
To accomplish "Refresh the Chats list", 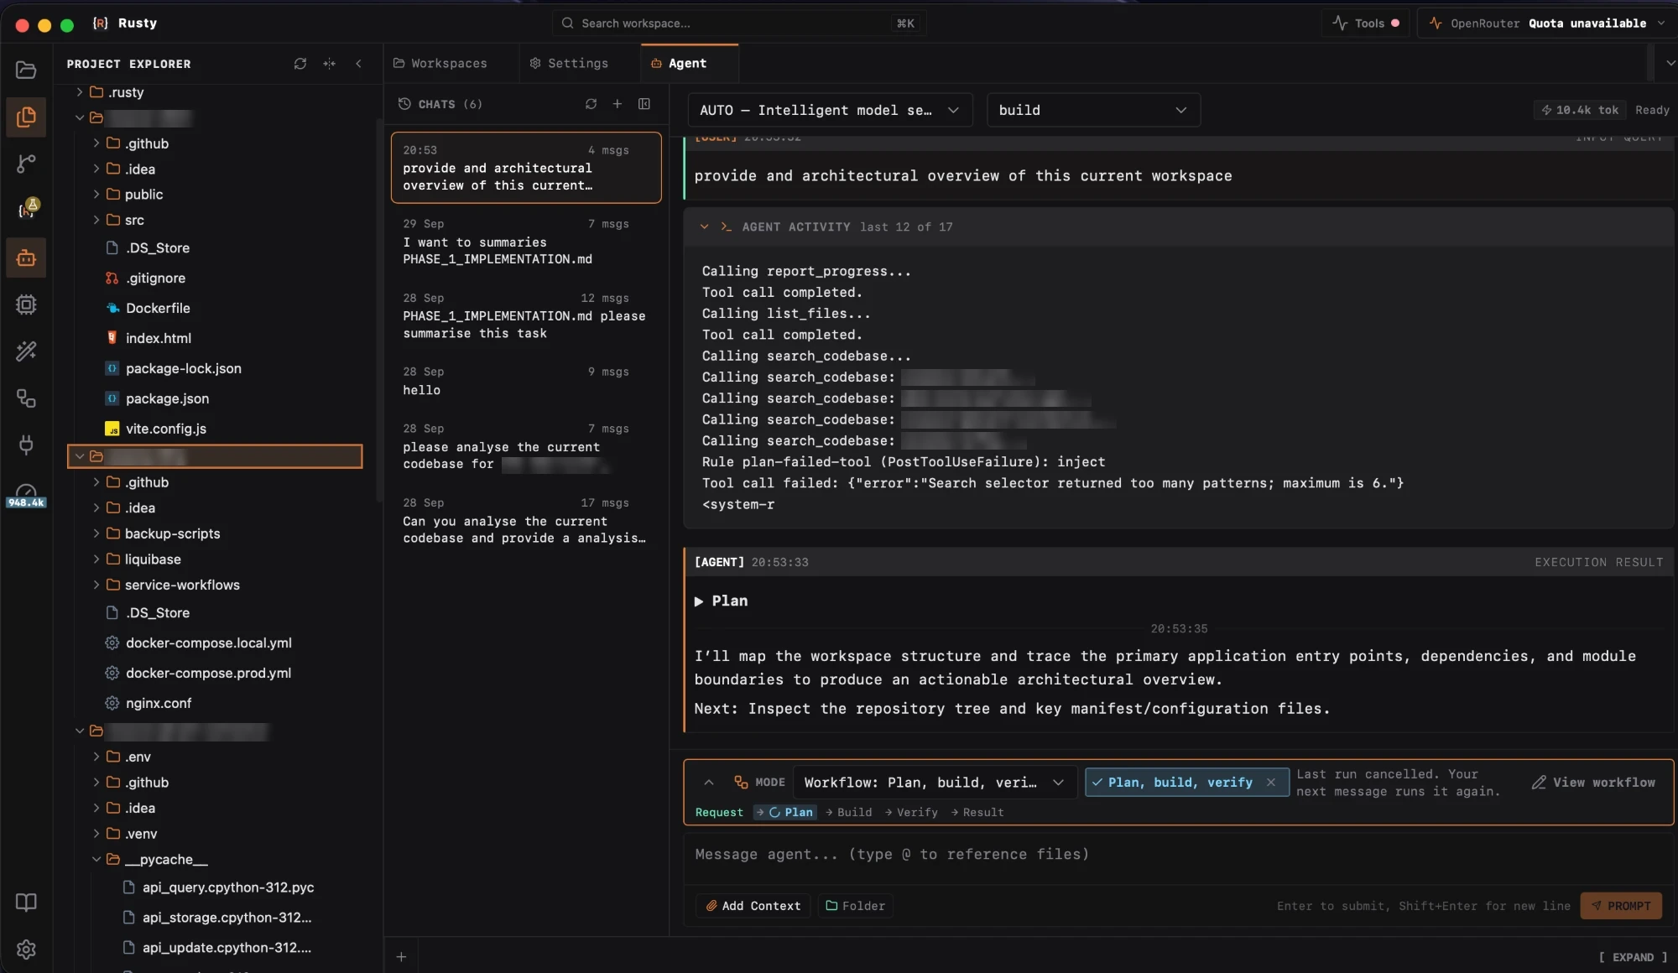I will pyautogui.click(x=591, y=104).
